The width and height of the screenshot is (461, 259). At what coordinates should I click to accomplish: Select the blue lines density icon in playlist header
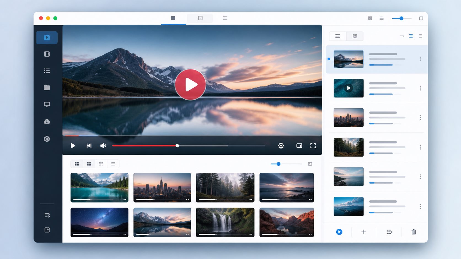411,36
